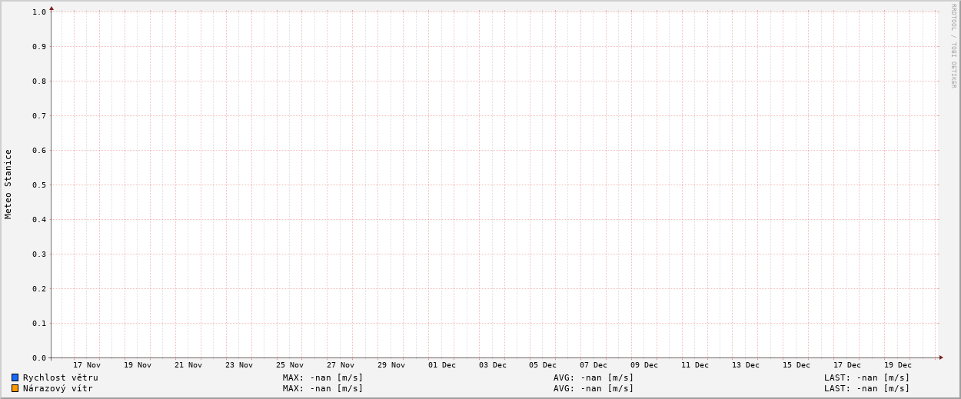The image size is (961, 399).
Task: Click the 01 Dec date label
Action: pyautogui.click(x=442, y=365)
